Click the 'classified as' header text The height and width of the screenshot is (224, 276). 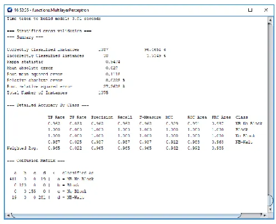click(78, 172)
